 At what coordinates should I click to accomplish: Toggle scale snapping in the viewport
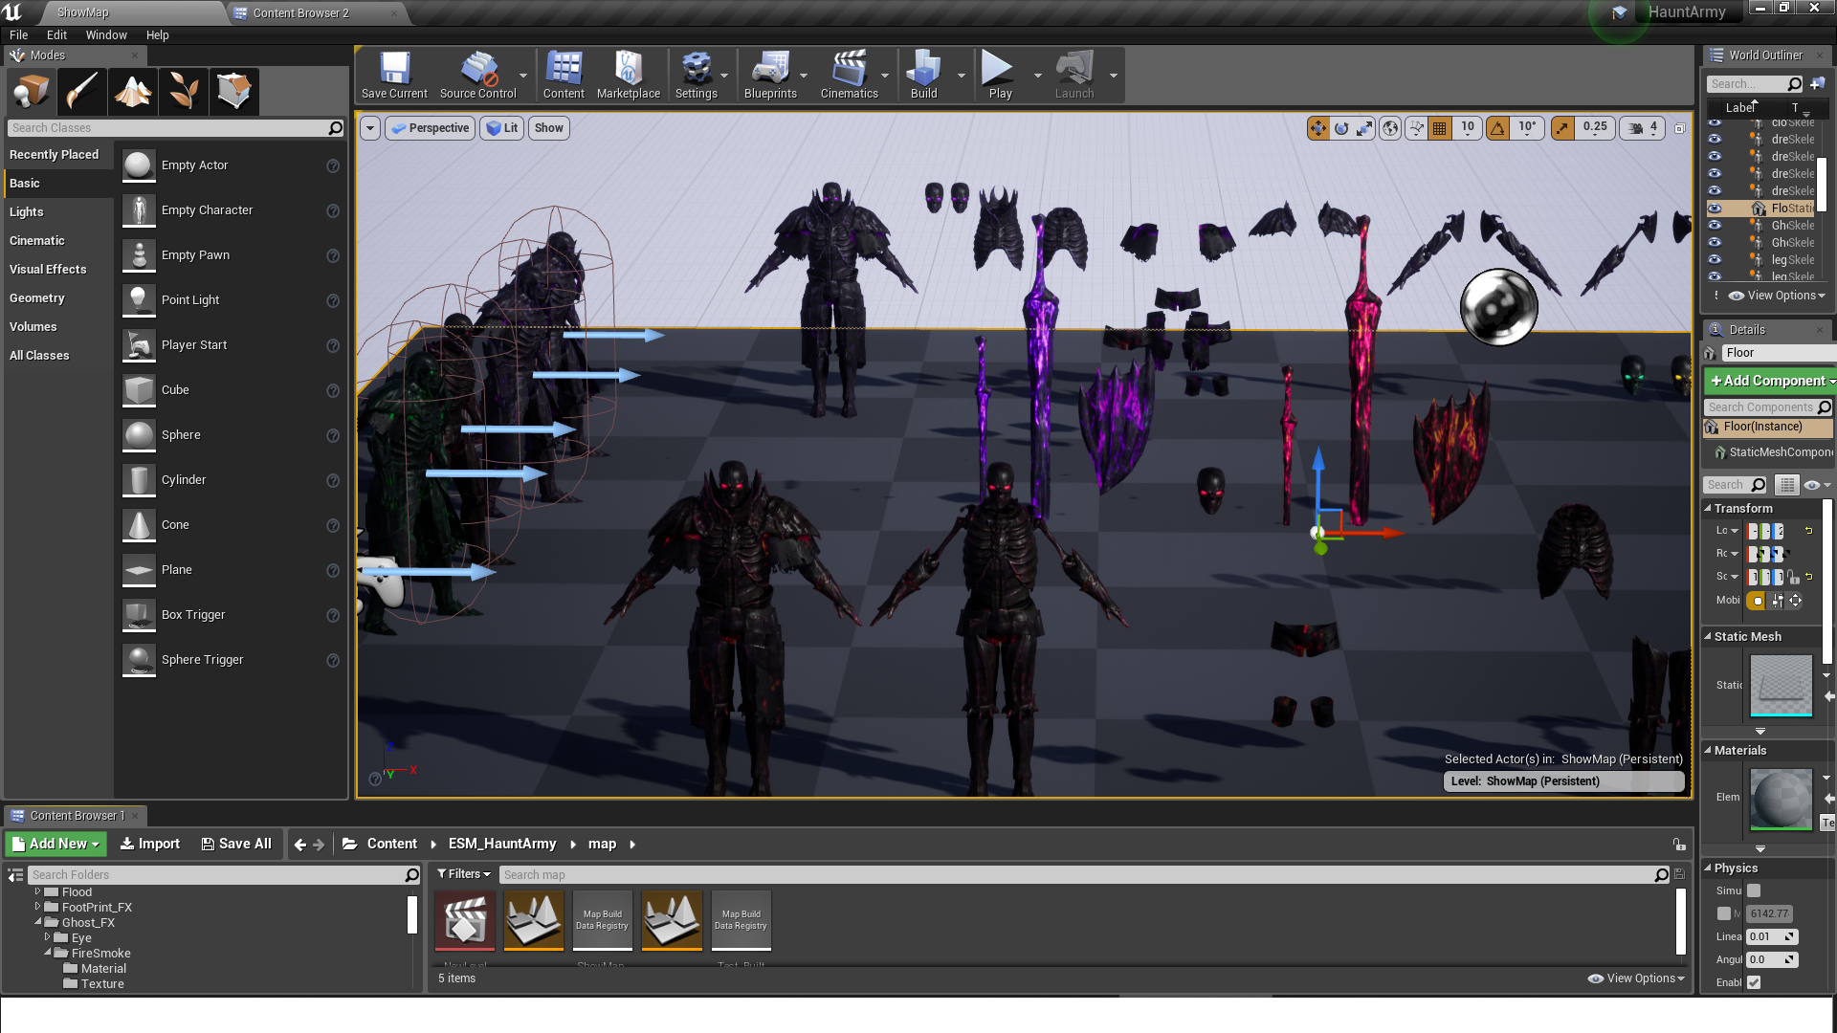[x=1562, y=128]
